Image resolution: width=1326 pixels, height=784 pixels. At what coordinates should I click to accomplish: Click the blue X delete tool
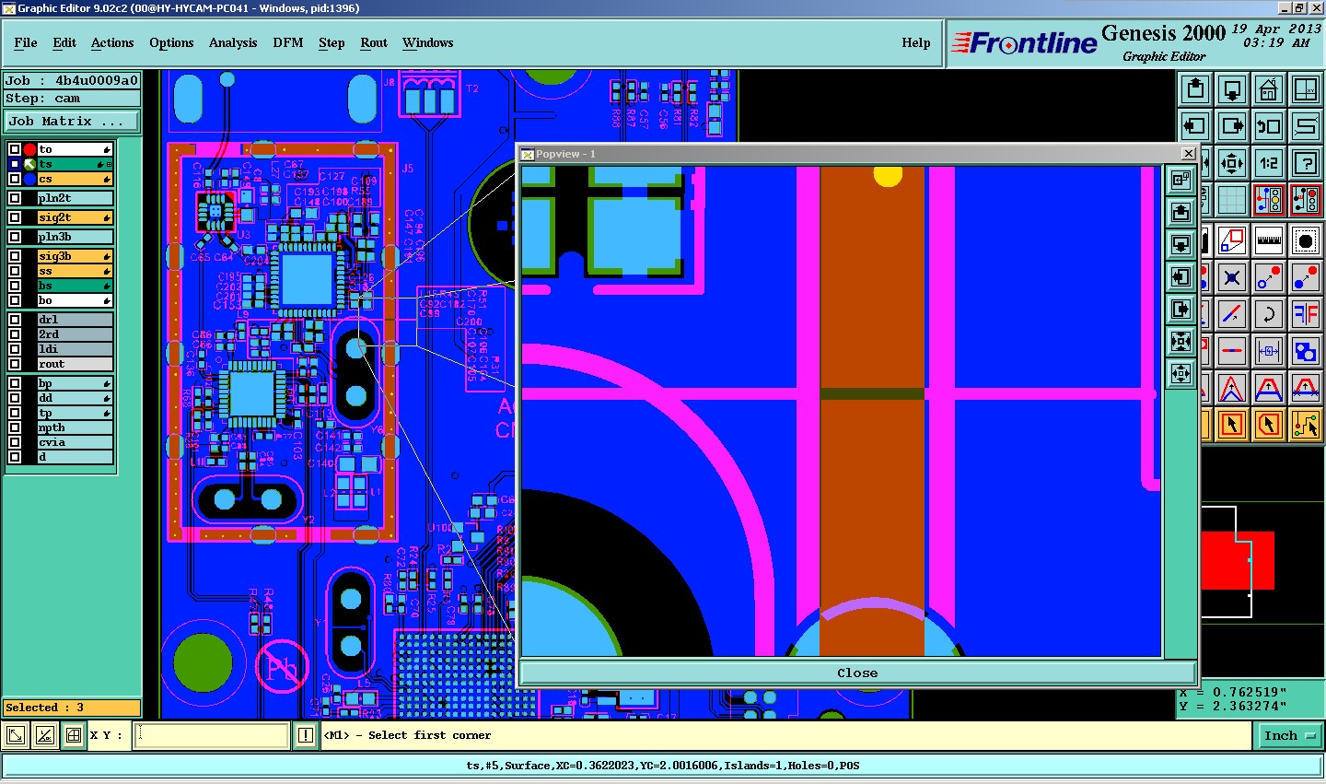1232,276
